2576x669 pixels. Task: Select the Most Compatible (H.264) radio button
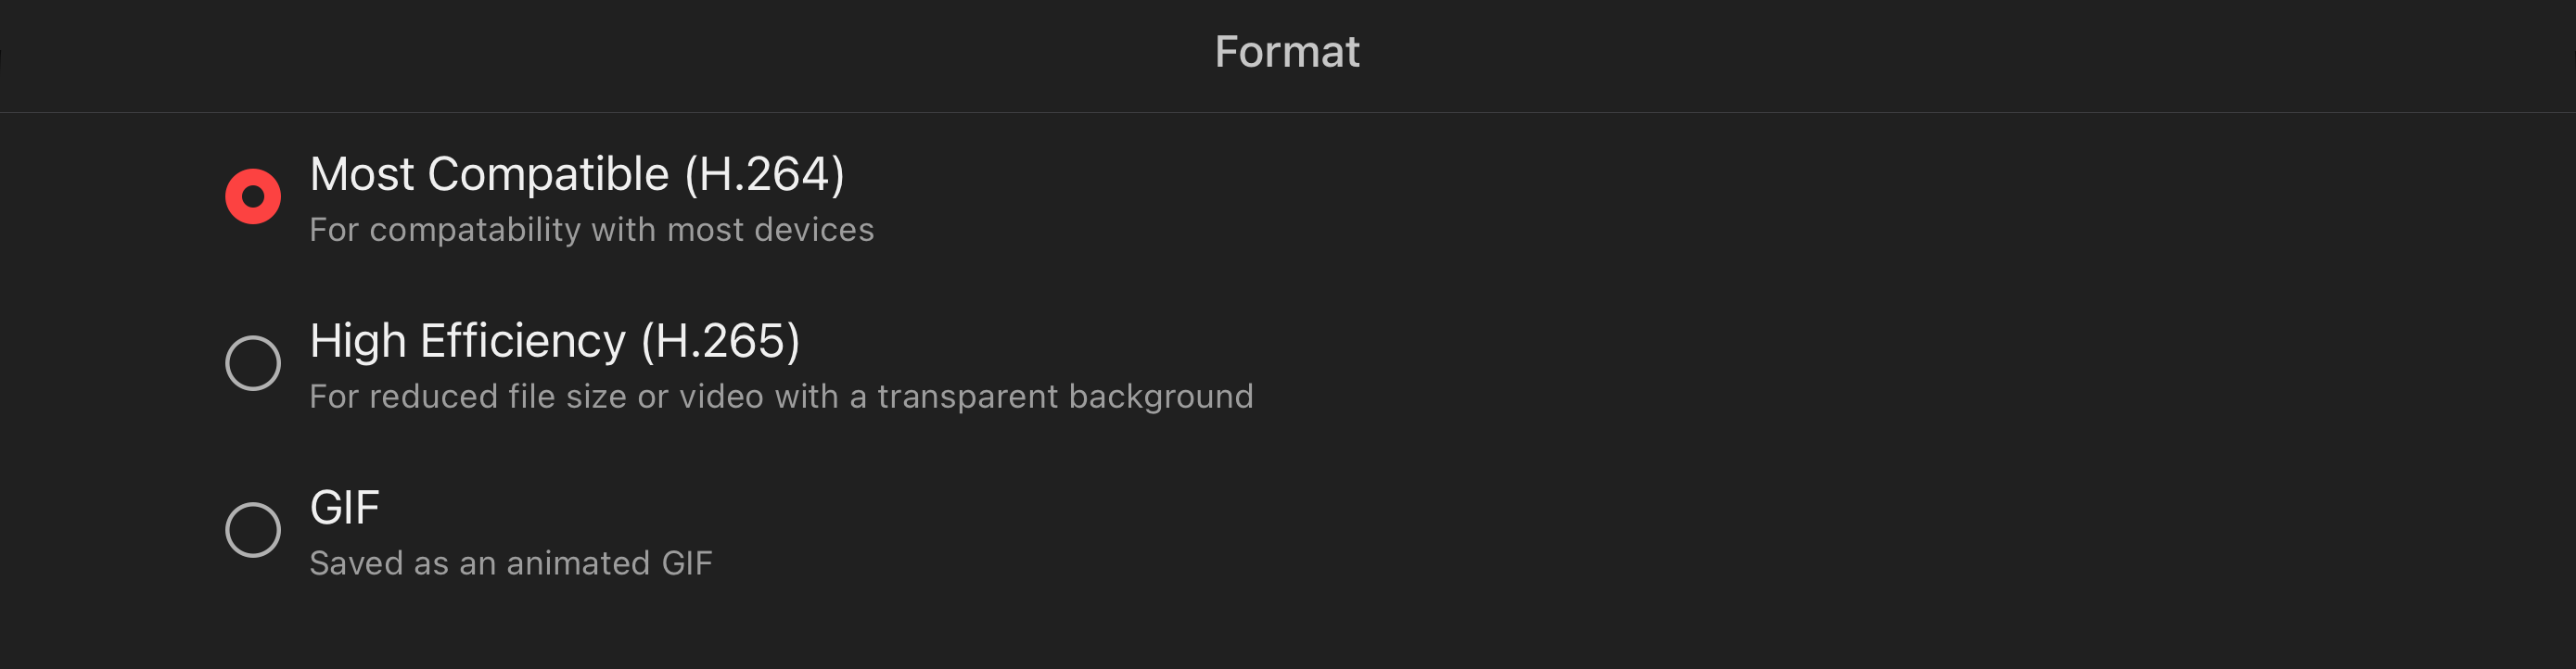click(252, 196)
